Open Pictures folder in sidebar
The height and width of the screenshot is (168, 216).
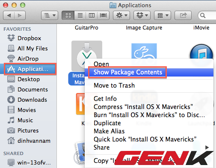click(28, 130)
